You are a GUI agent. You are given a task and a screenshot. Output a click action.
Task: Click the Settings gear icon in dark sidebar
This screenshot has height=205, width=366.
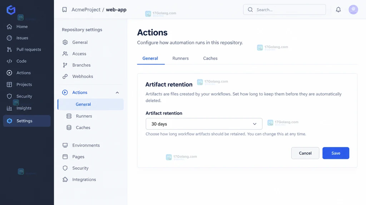click(x=9, y=121)
